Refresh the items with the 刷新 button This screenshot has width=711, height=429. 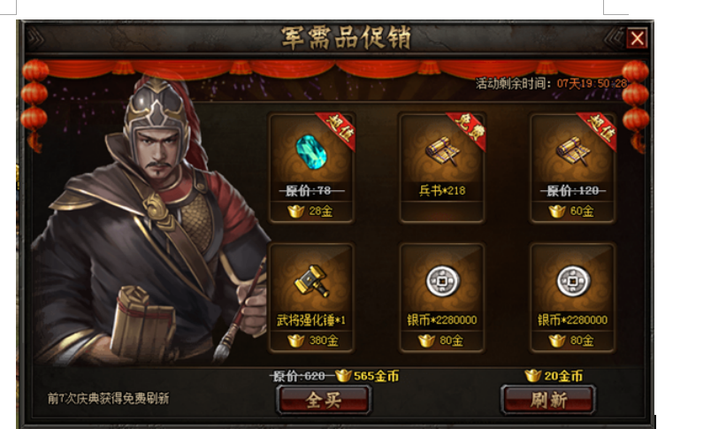(548, 400)
